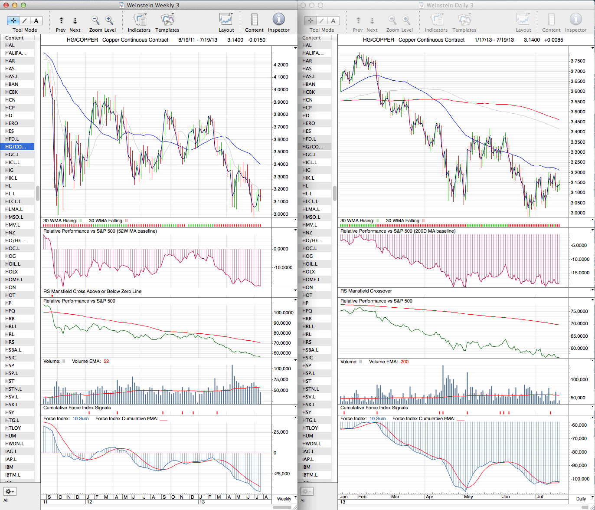Click the Prev arrow in the Weekly toolbar
The width and height of the screenshot is (595, 510).
(61, 20)
